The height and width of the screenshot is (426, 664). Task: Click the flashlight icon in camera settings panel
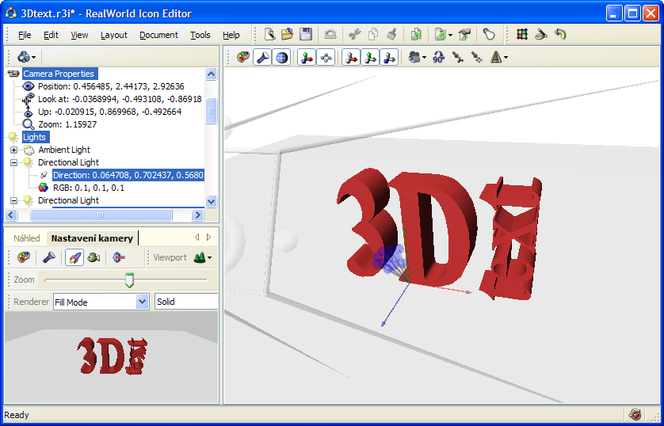pyautogui.click(x=49, y=257)
